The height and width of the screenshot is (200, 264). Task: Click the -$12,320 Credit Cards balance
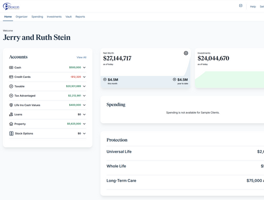(x=76, y=77)
